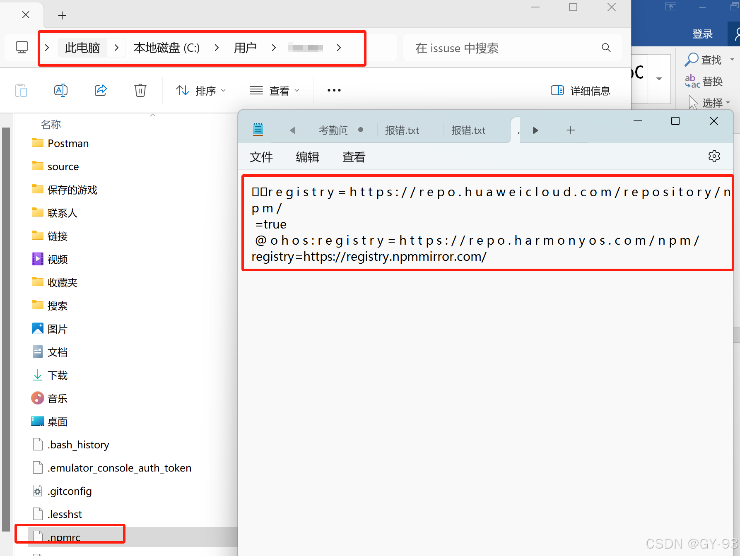
Task: Open a new Explorer tab with plus
Action: [62, 15]
